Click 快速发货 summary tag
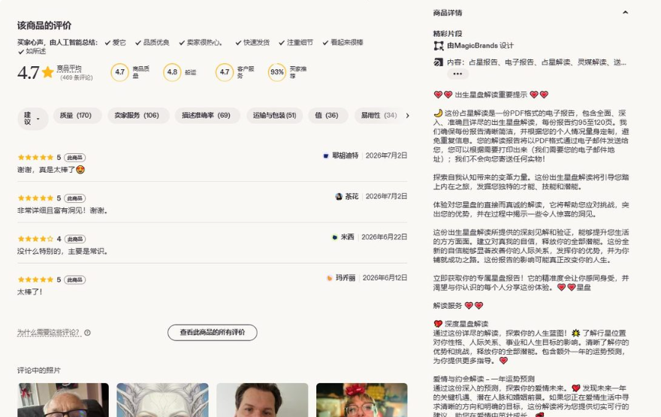 [252, 43]
